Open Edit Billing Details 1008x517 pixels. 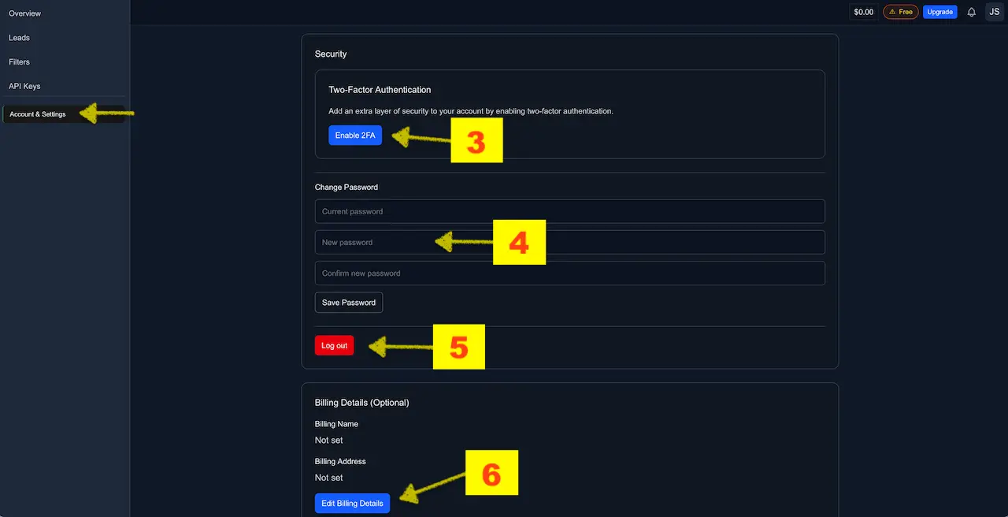[352, 503]
